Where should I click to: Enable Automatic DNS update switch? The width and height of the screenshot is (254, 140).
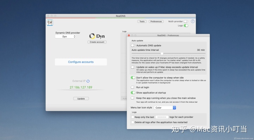[x=133, y=45]
